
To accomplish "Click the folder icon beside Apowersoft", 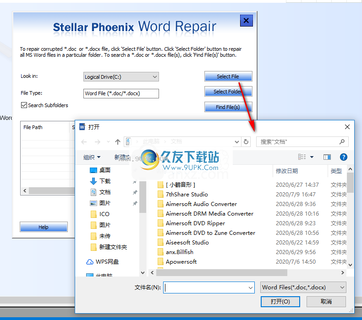I will click(160, 262).
